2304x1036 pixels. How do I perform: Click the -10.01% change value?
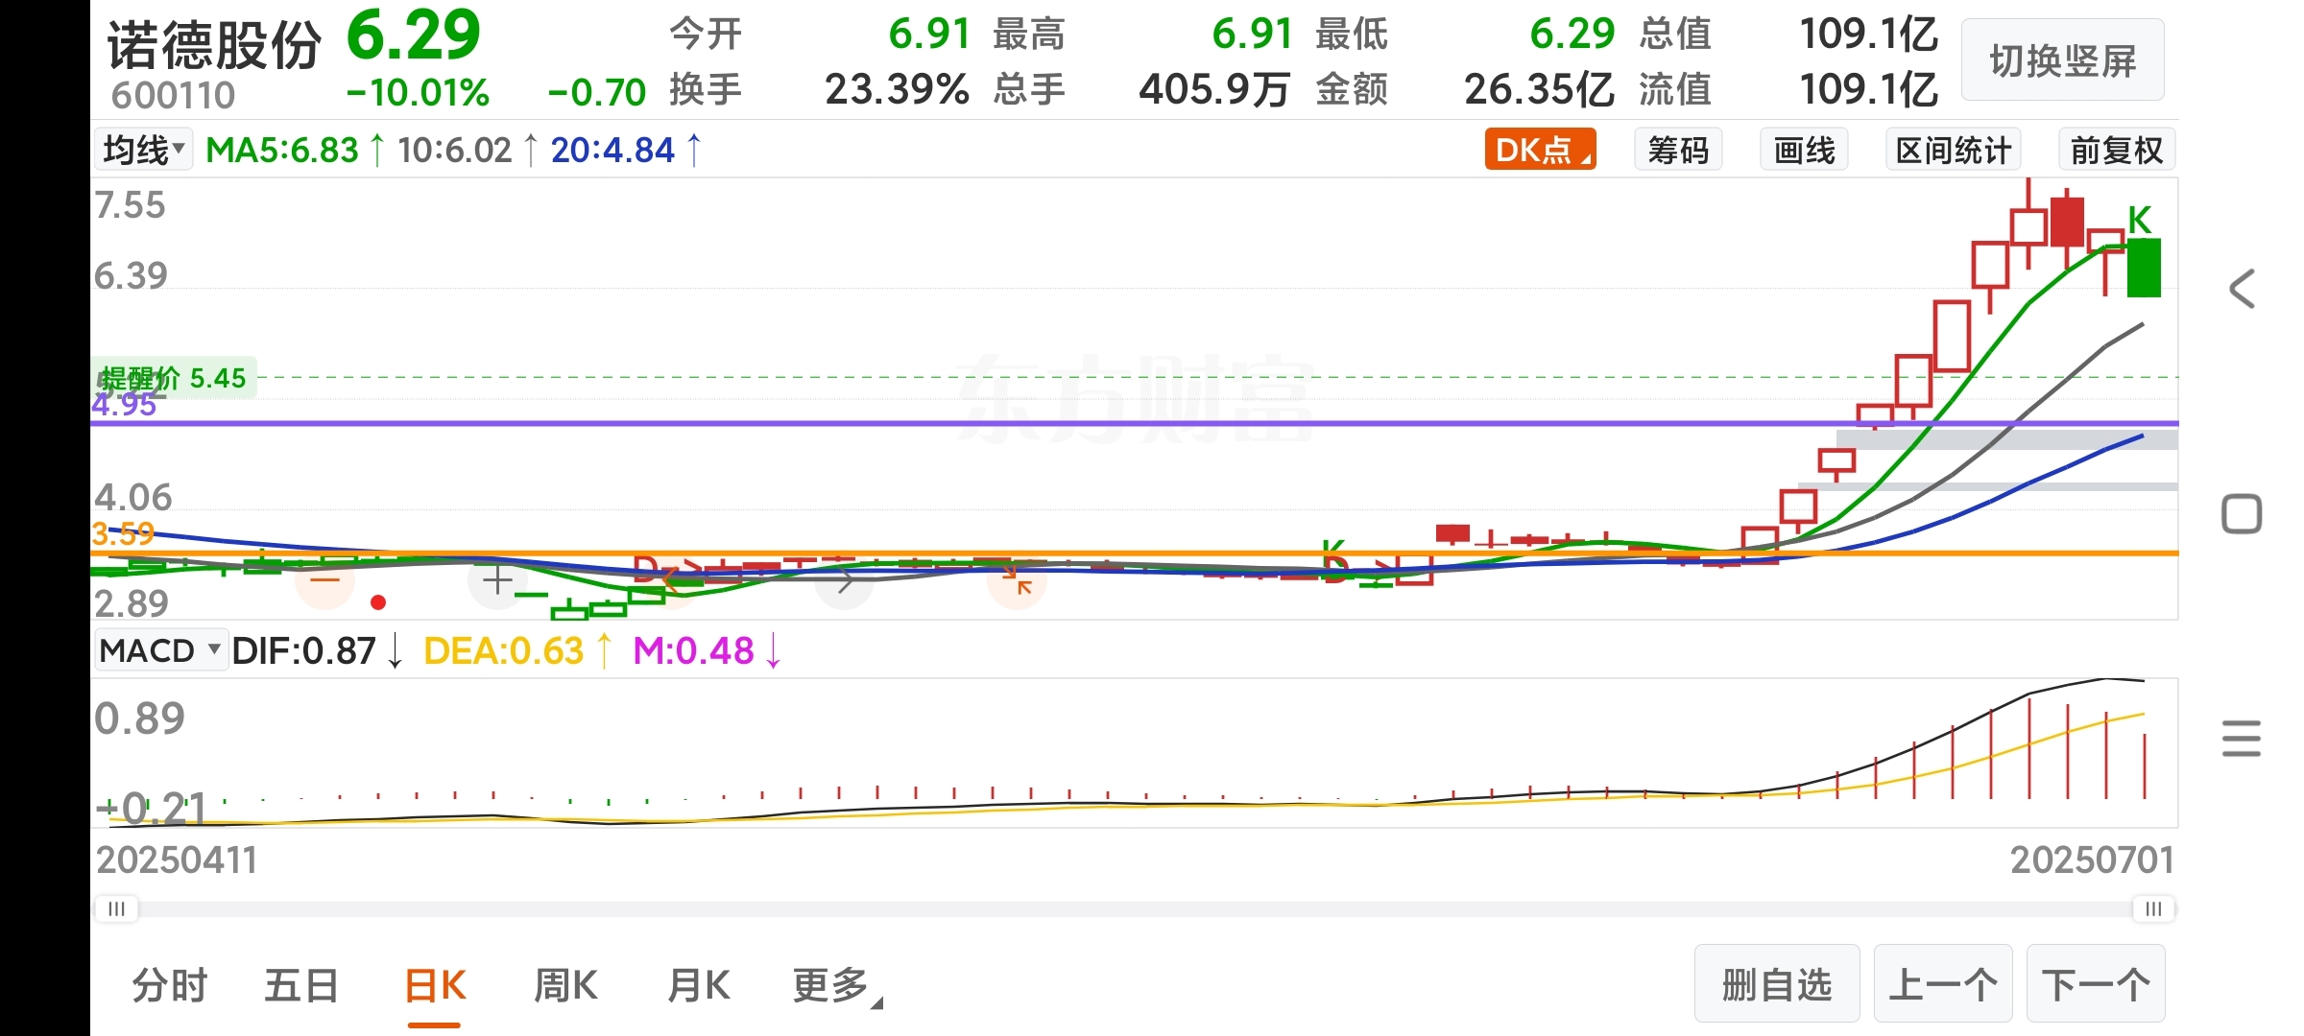pos(418,93)
